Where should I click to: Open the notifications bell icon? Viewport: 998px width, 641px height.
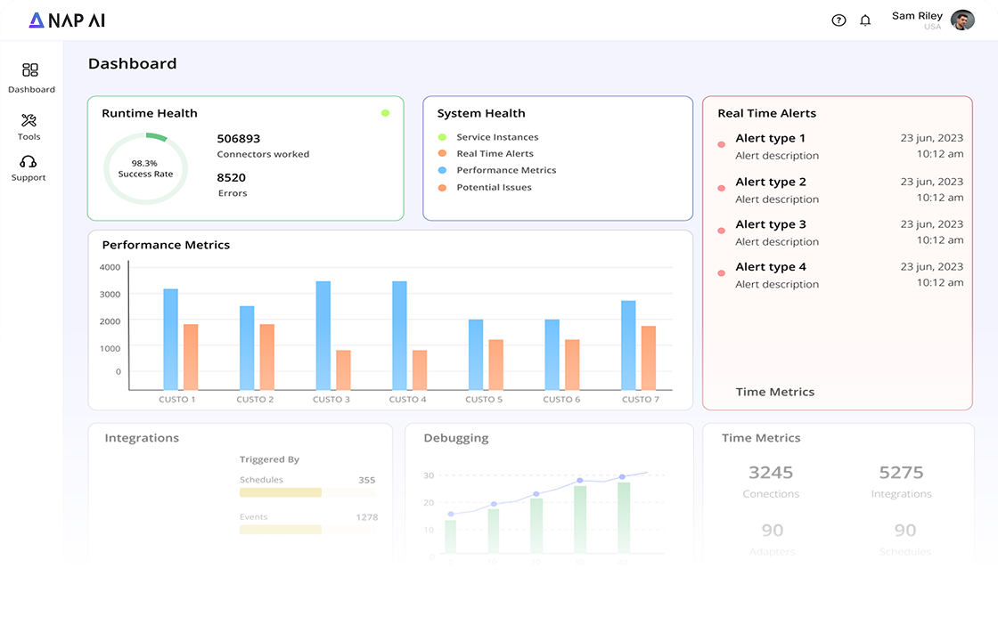[865, 20]
